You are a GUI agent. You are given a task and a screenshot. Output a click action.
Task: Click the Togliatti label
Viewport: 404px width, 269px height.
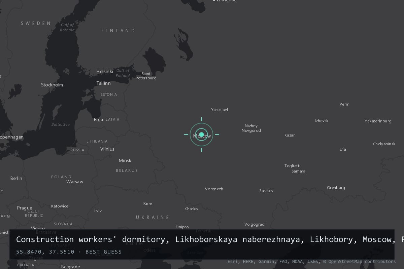pos(292,166)
